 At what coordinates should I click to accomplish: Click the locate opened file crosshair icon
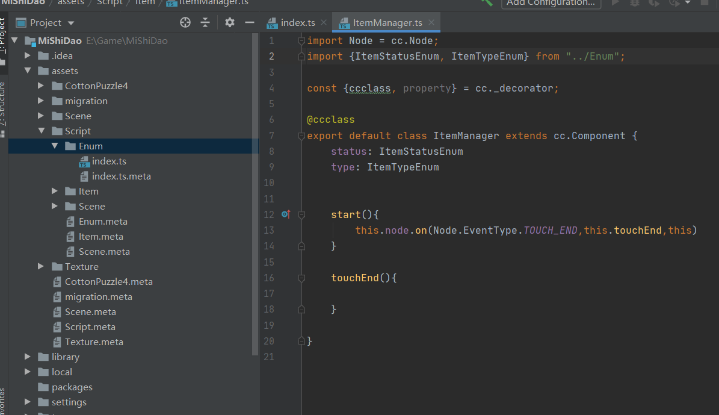pyautogui.click(x=185, y=23)
